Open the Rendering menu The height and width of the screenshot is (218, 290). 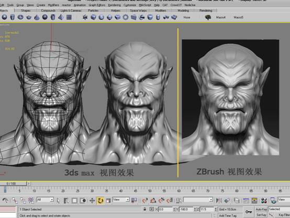114,5
